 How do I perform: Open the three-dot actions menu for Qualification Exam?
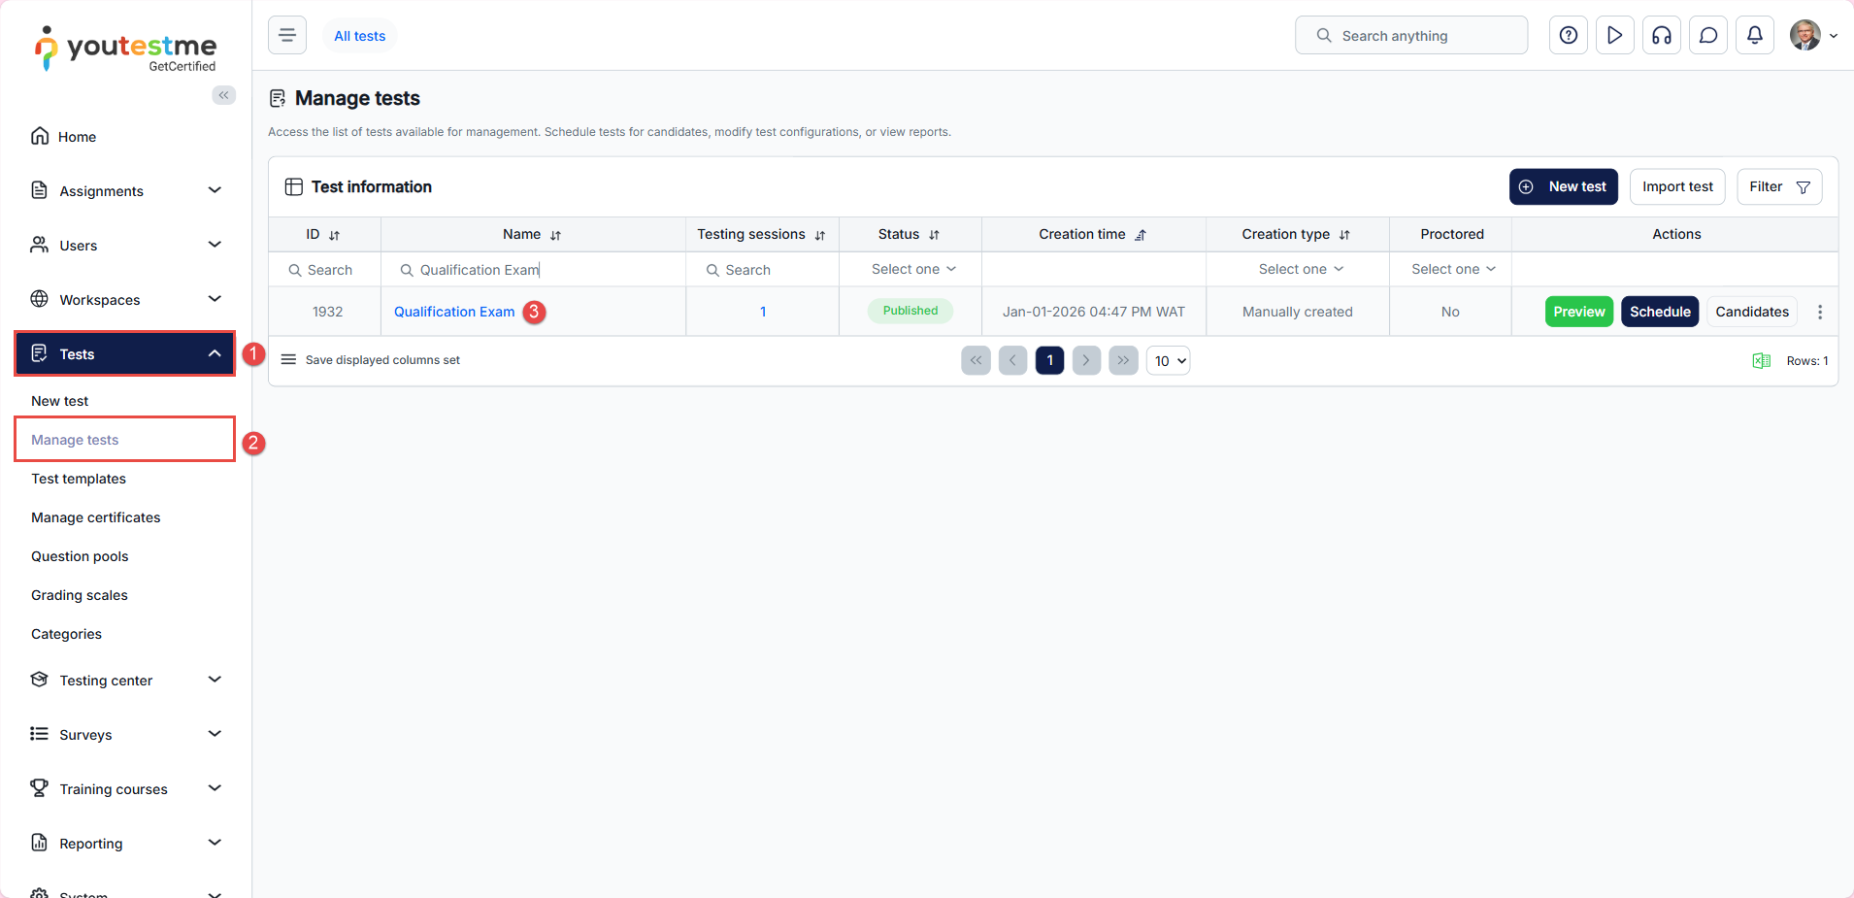(x=1819, y=312)
